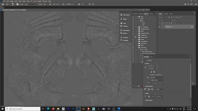Viewport: 198px width, 111px height.
Task: Click the lock icon on Background layer
Action: 192,27
